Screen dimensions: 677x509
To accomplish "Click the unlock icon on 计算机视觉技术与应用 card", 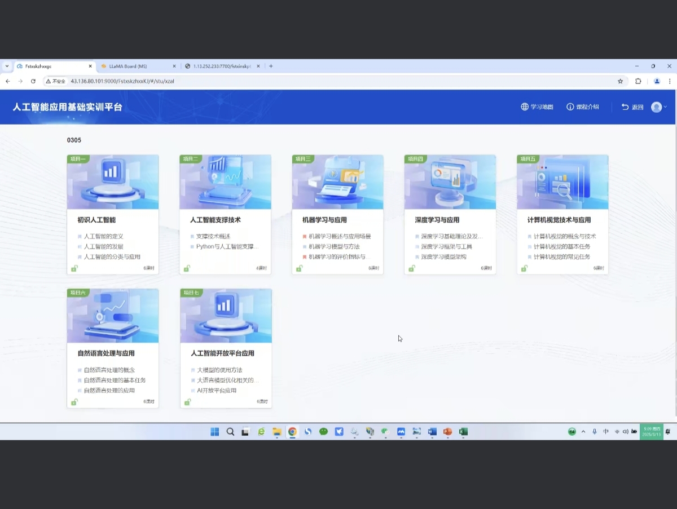I will coord(524,268).
